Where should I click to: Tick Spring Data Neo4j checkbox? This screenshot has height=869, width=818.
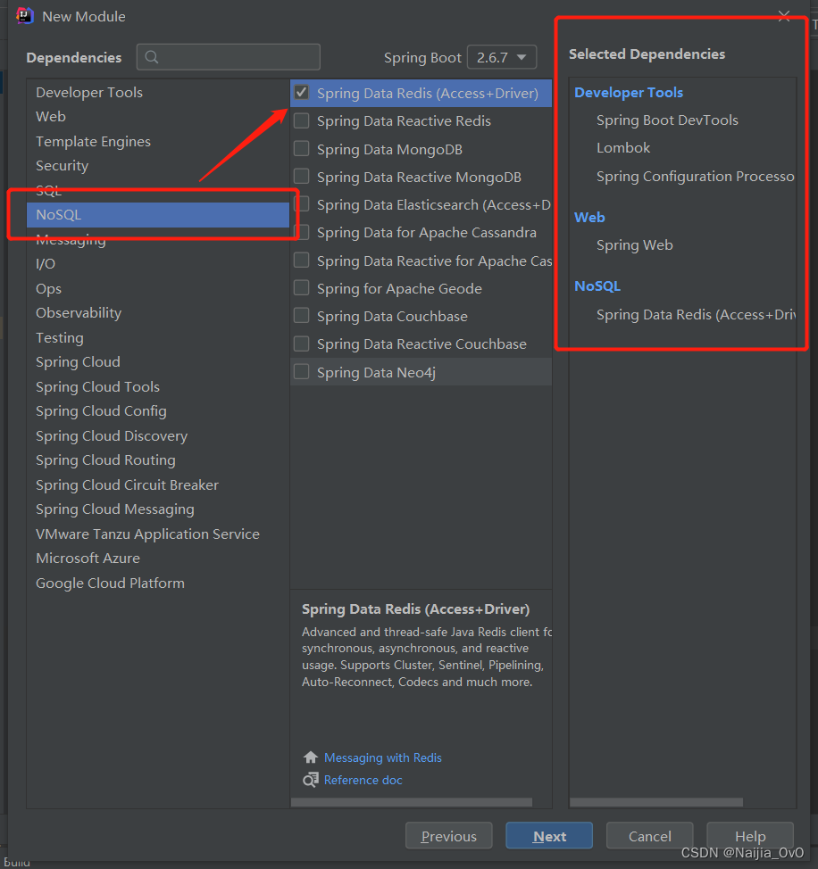tap(301, 371)
